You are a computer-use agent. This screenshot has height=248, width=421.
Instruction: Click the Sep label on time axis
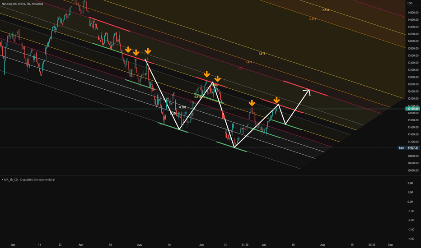[x=391, y=245]
